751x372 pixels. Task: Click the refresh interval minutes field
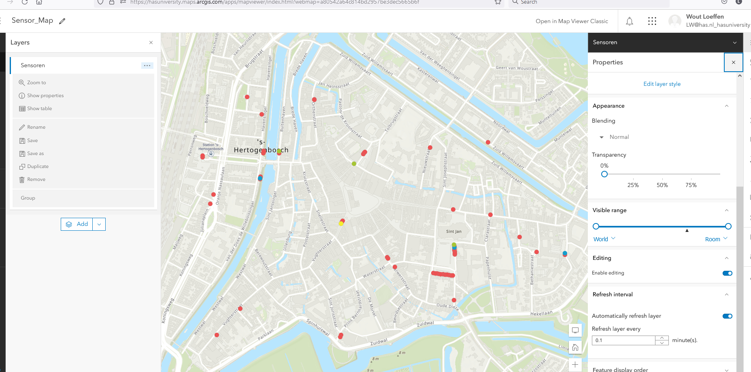point(623,340)
